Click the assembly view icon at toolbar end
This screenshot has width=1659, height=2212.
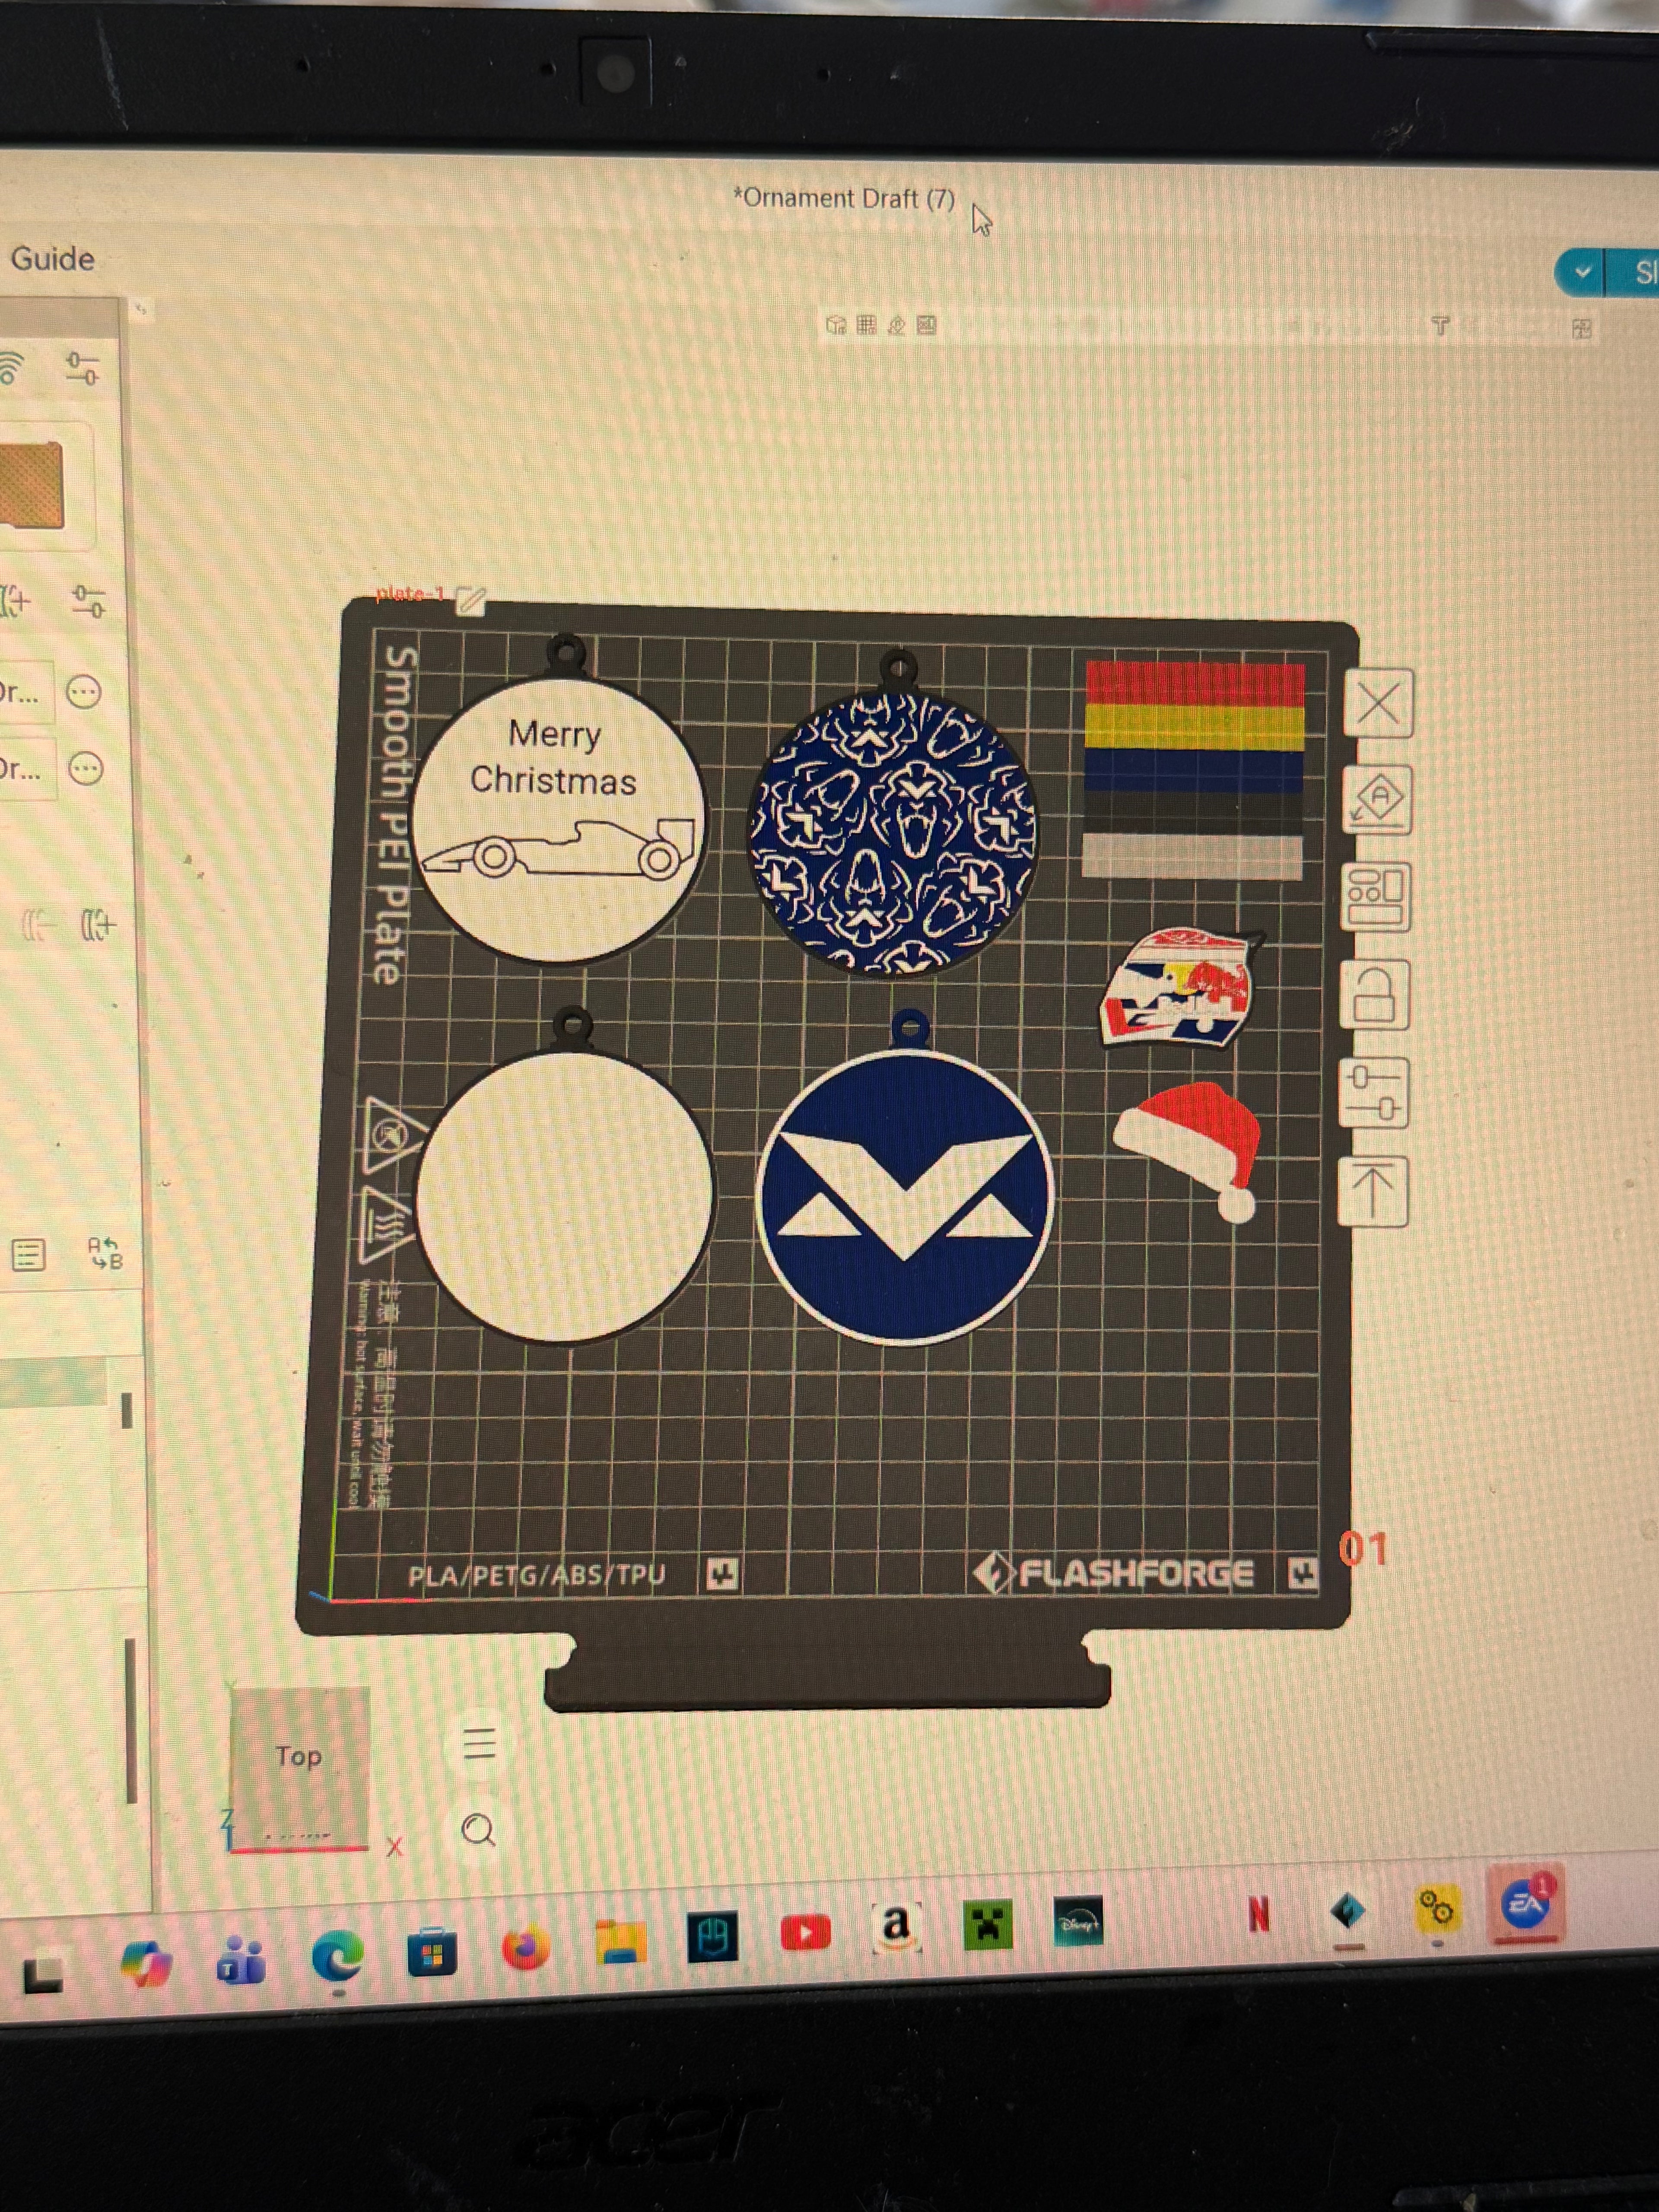pyautogui.click(x=1581, y=329)
